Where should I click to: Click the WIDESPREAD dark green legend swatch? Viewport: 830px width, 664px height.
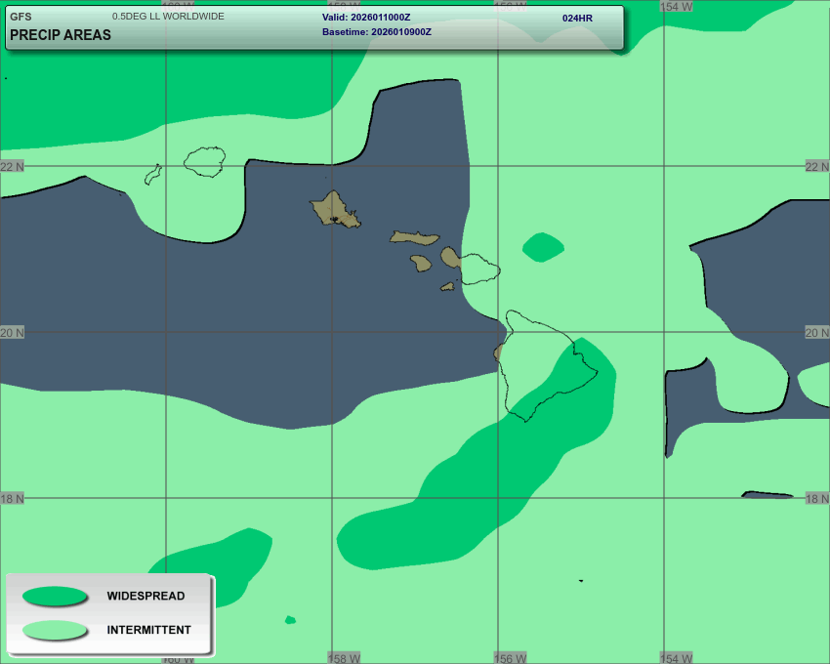click(x=55, y=597)
